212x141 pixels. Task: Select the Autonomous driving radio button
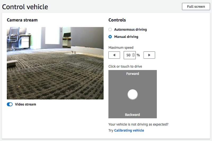click(x=110, y=30)
